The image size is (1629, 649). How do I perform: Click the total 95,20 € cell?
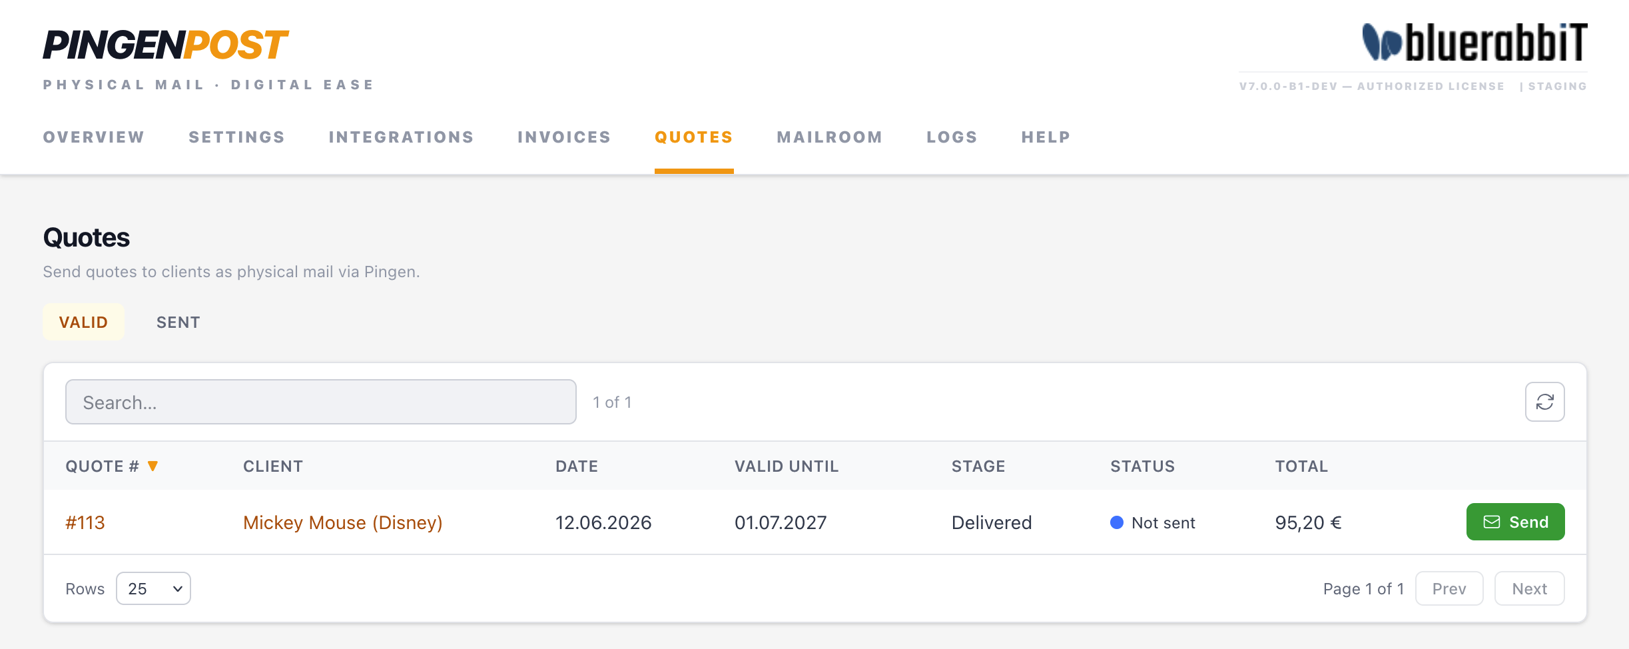point(1309,522)
